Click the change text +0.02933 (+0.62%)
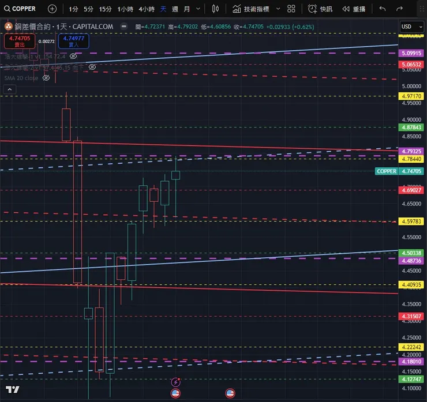The height and width of the screenshot is (402, 427). [x=290, y=27]
